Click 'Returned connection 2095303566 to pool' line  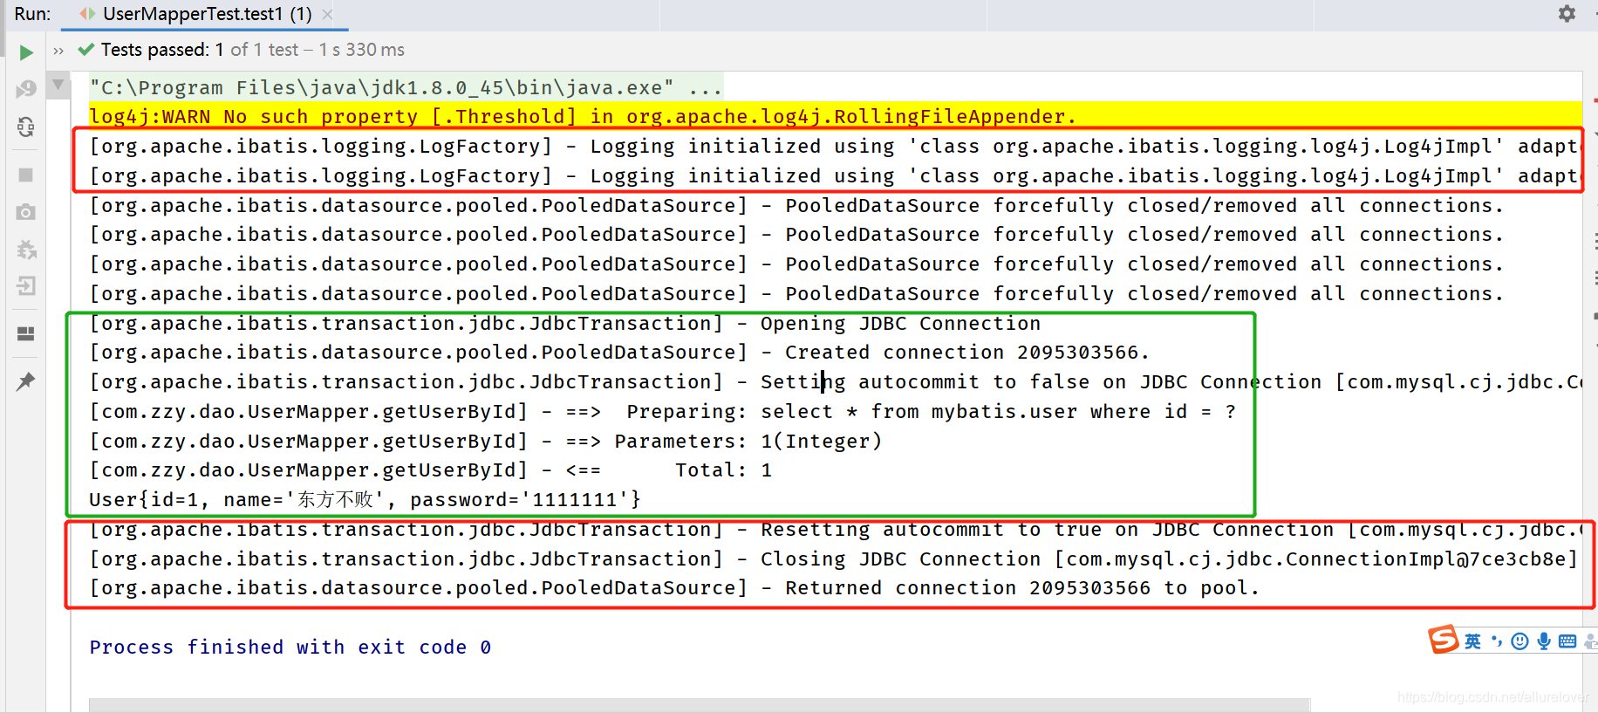pos(674,588)
